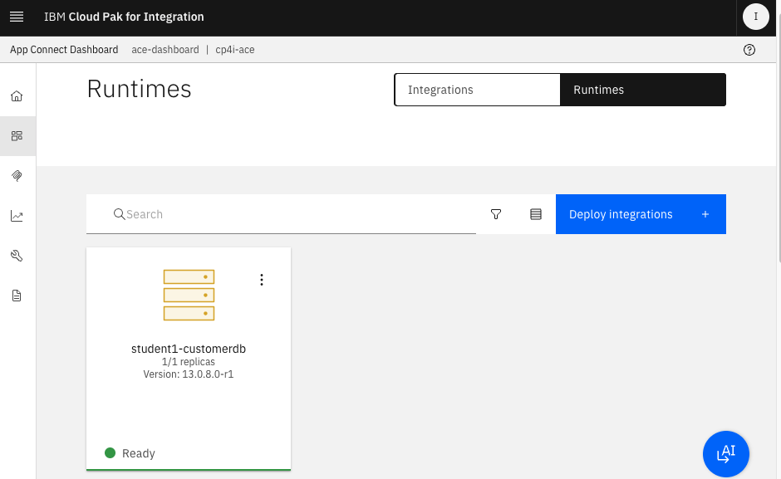Click the 1/1 replicas text
Image resolution: width=781 pixels, height=479 pixels.
[x=189, y=362]
